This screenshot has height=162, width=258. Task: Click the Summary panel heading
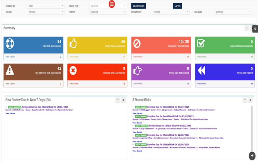coord(9,28)
